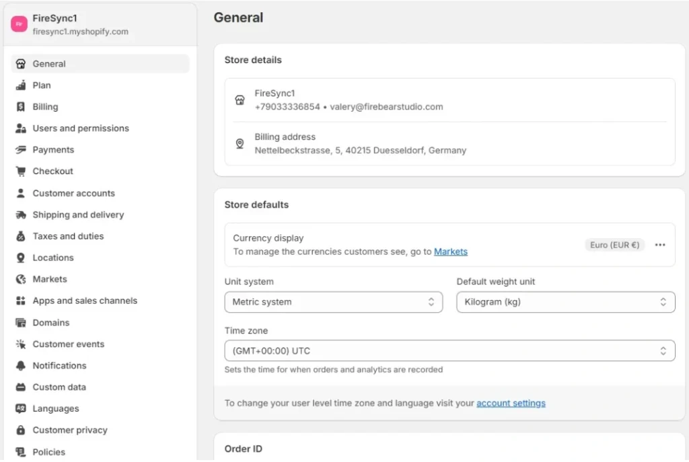Open the Taxes and duties settings

pyautogui.click(x=67, y=236)
